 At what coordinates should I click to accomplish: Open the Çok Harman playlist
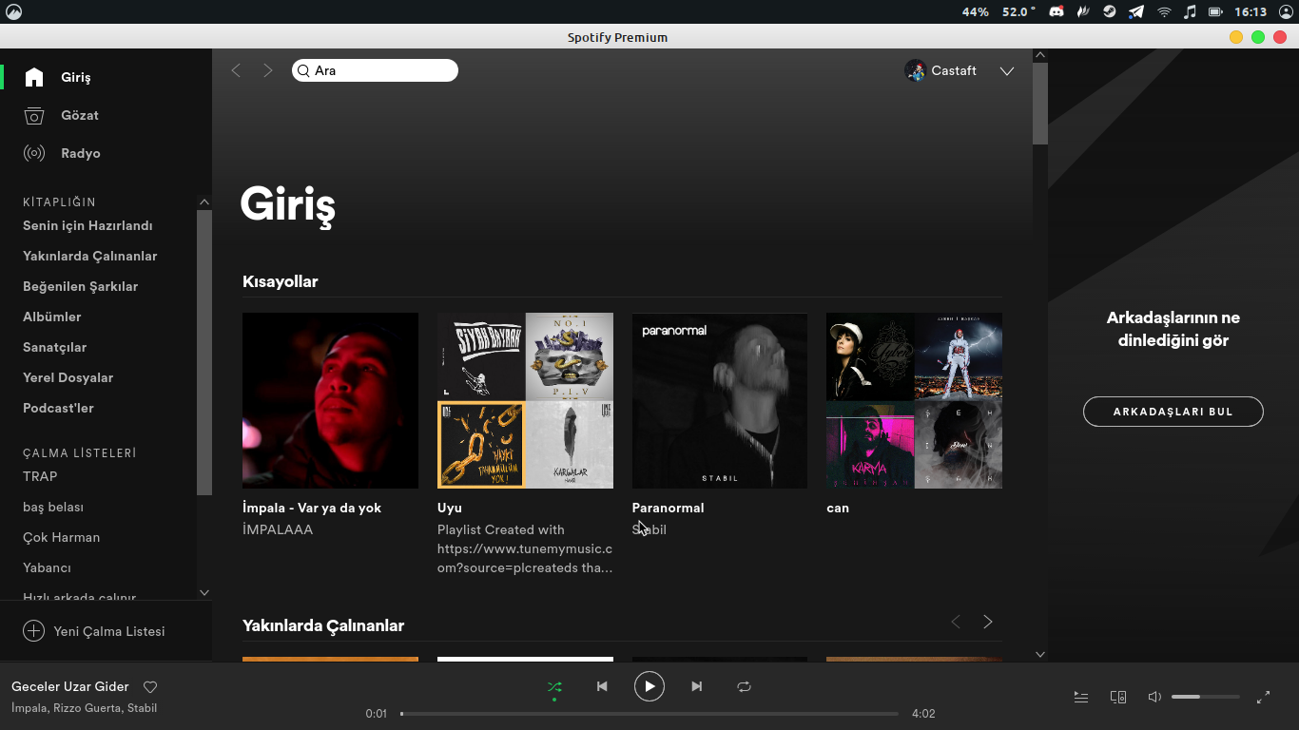(x=62, y=537)
